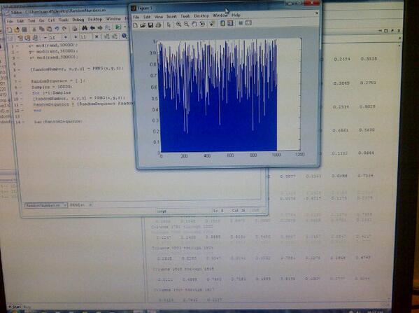Print the figure via toolbar icon

(158, 25)
